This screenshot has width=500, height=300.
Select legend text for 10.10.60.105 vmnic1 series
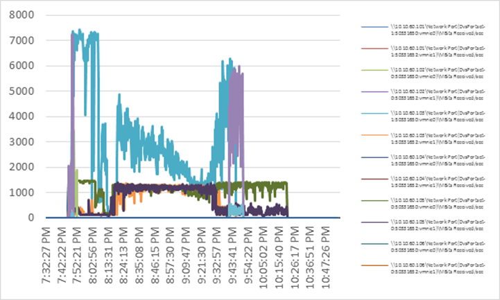pos(438,225)
